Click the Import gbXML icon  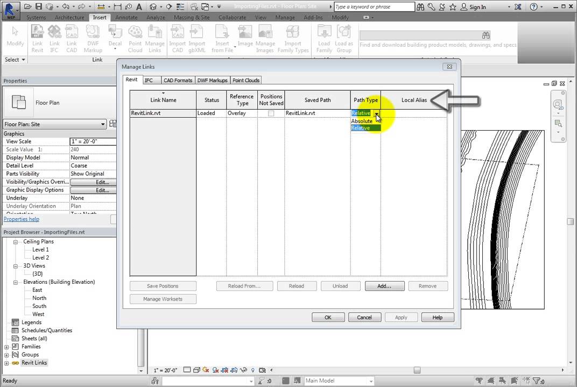196,32
